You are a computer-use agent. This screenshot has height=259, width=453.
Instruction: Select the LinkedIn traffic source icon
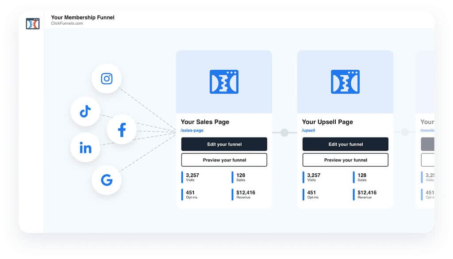[x=85, y=148]
